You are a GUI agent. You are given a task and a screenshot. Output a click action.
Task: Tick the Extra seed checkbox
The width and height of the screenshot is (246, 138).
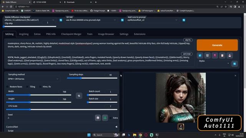(111, 118)
